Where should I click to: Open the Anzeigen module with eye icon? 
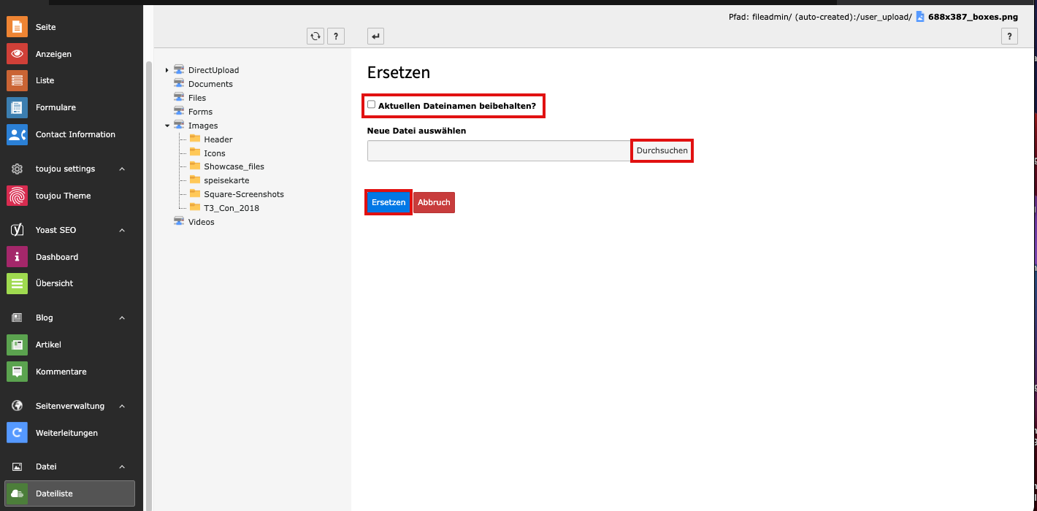coord(17,54)
